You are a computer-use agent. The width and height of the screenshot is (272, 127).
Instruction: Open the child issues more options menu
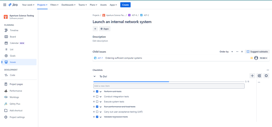pos(237,52)
